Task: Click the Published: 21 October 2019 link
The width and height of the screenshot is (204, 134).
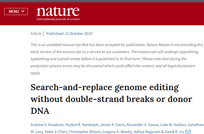Action: [x=69, y=34]
